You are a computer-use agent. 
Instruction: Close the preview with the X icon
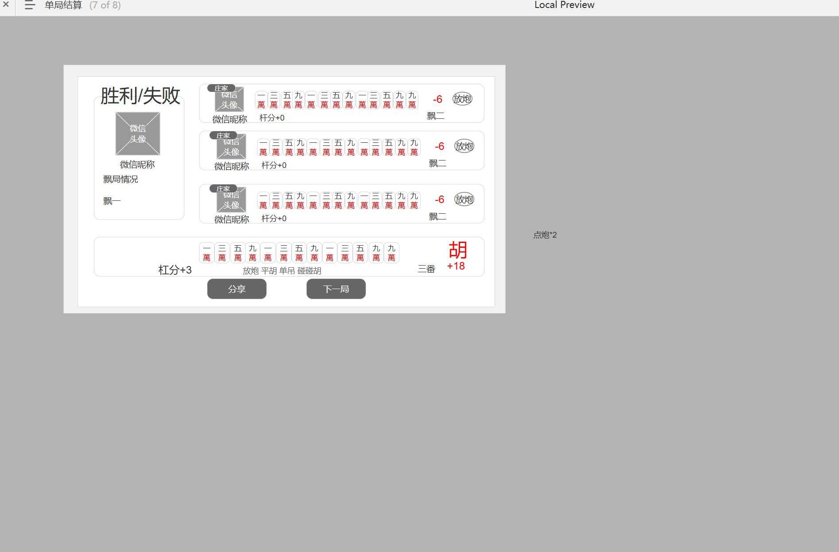pos(6,4)
